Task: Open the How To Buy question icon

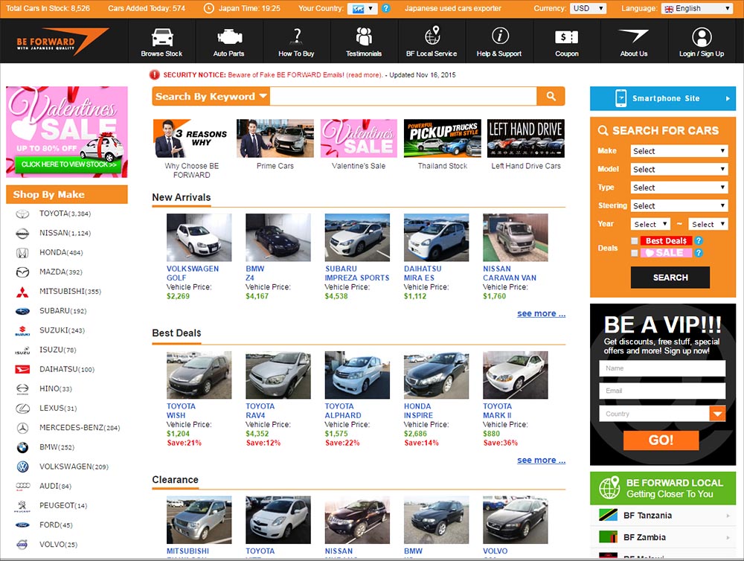Action: (x=297, y=36)
